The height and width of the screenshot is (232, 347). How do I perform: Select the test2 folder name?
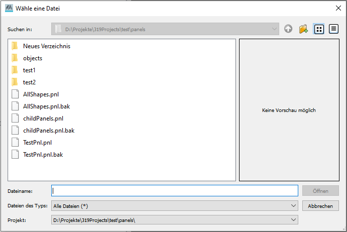[x=30, y=82]
